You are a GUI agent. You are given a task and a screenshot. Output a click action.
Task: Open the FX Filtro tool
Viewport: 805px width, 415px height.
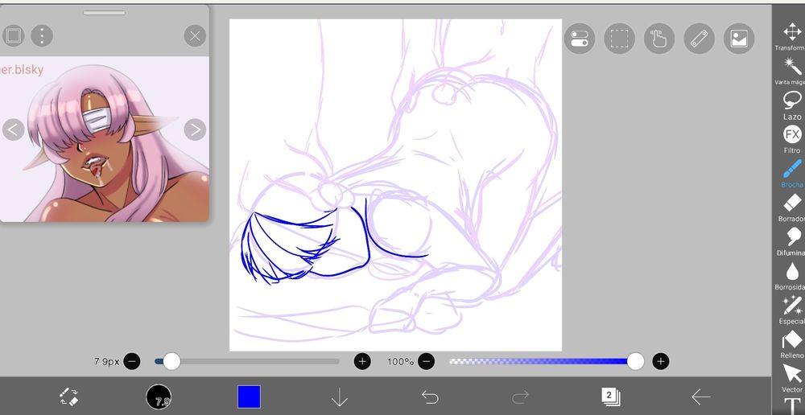(791, 139)
